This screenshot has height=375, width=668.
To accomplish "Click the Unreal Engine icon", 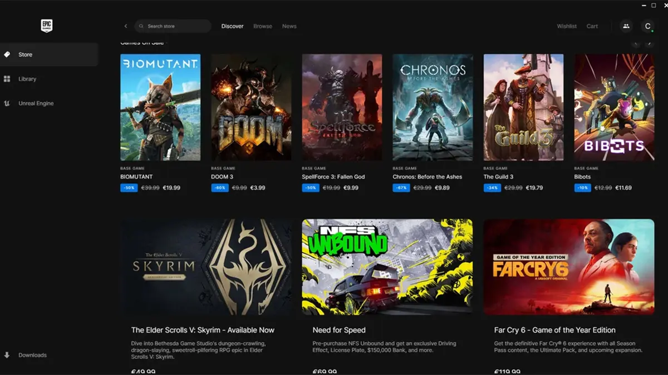I will pos(7,103).
